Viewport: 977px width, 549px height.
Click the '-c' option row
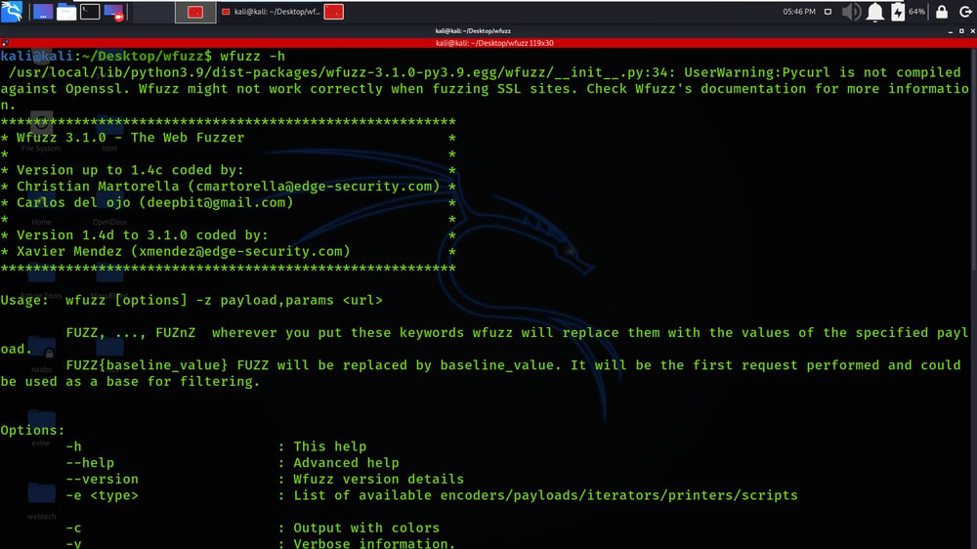tap(252, 528)
